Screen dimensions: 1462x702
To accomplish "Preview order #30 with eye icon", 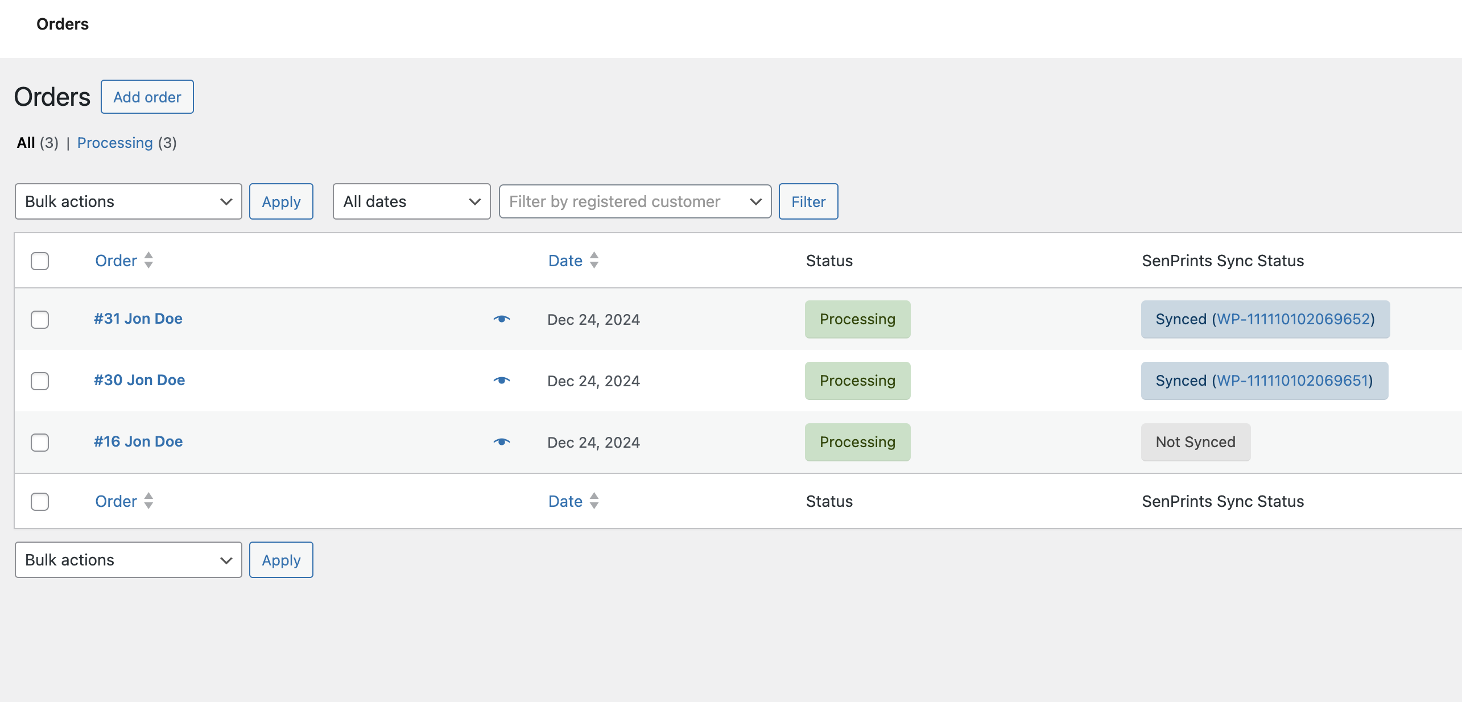I will (501, 381).
